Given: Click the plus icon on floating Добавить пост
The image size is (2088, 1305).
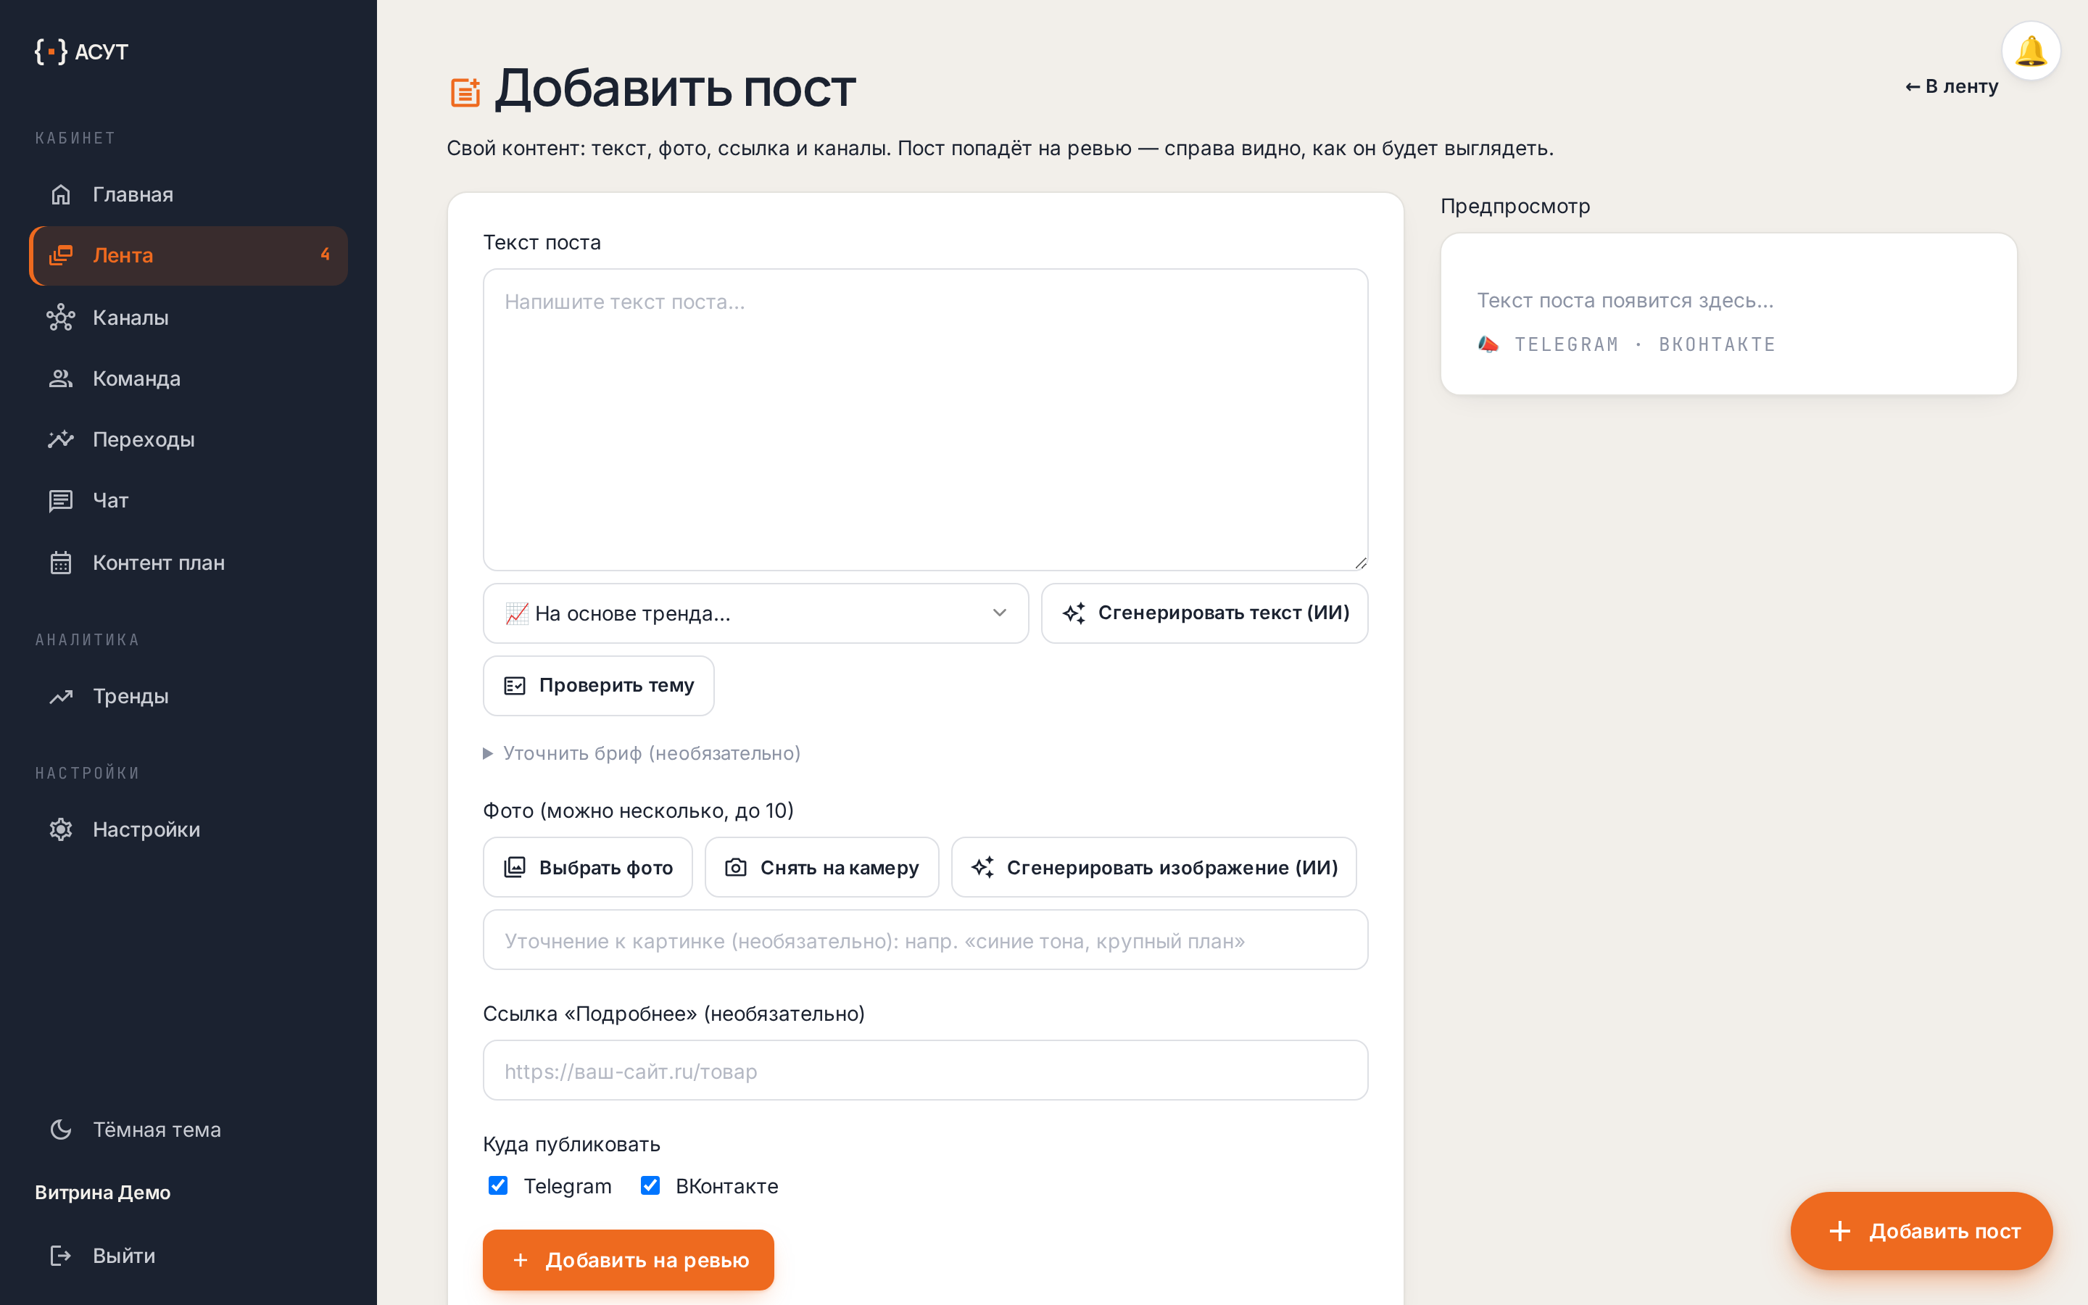Looking at the screenshot, I should pos(1839,1231).
